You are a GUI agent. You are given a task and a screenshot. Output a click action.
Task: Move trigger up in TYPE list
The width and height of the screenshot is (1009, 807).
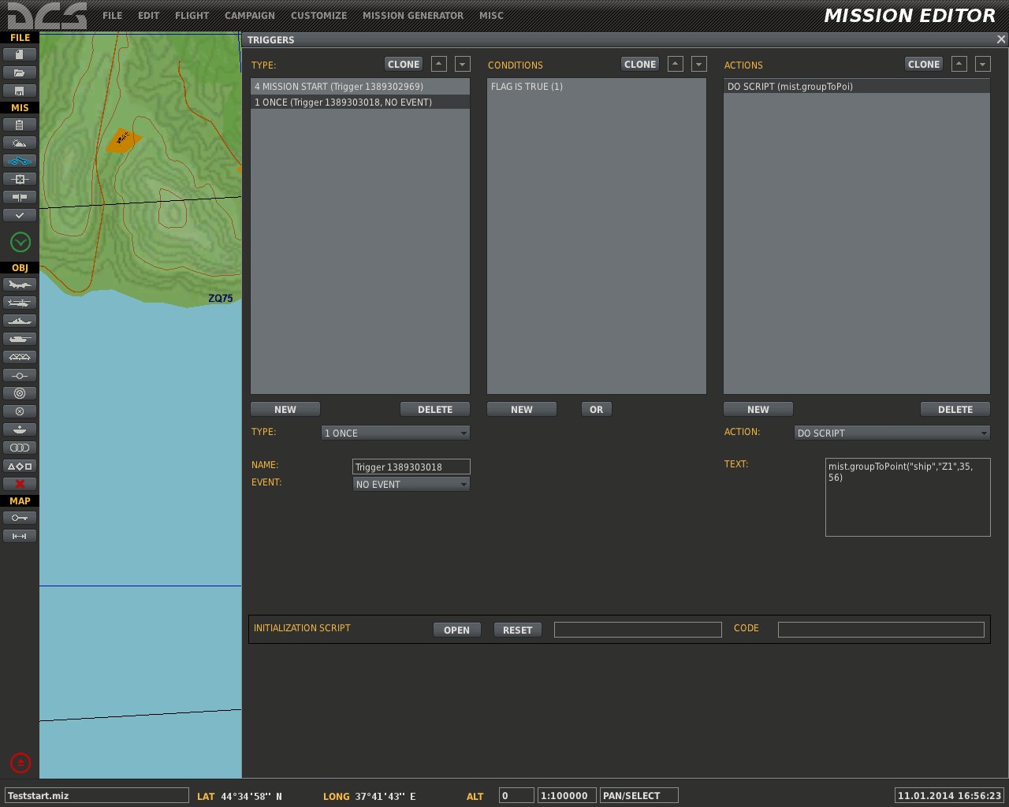[439, 64]
